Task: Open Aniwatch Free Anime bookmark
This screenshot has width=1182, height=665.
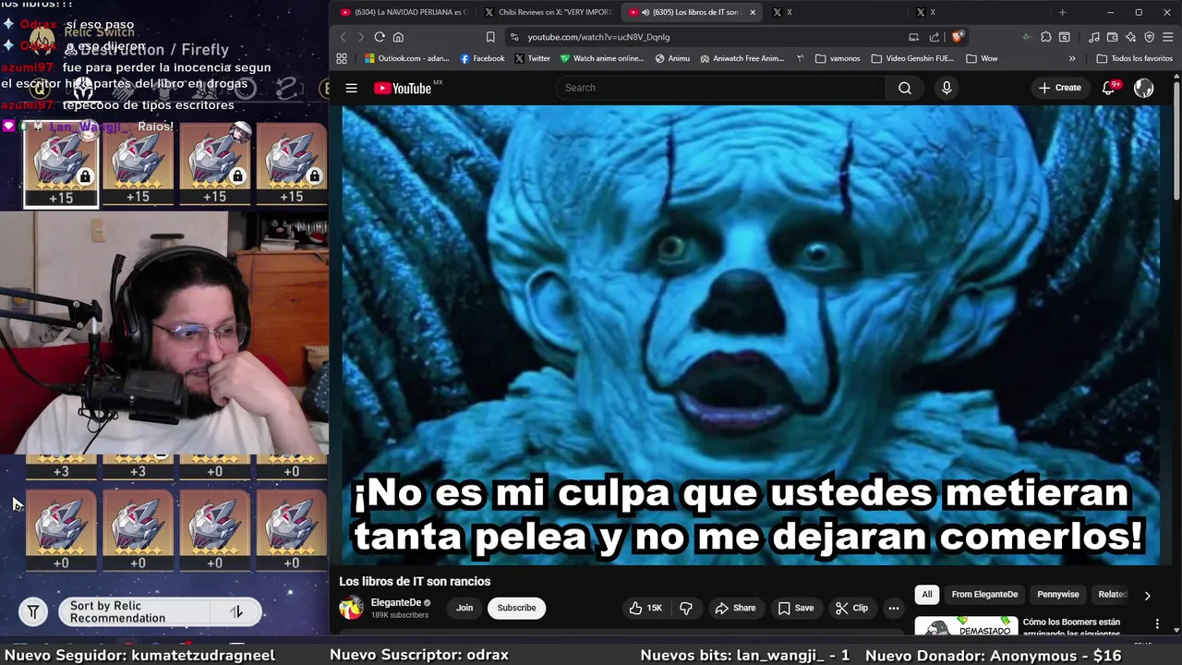Action: [742, 58]
